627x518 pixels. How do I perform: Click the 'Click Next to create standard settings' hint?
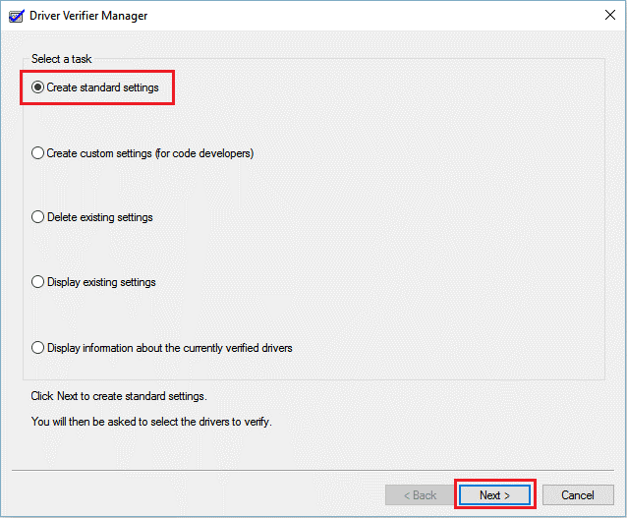pyautogui.click(x=119, y=396)
